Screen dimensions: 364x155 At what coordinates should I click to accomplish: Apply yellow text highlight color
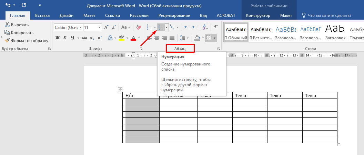(122, 38)
